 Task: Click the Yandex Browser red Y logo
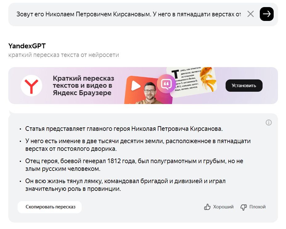click(x=31, y=86)
